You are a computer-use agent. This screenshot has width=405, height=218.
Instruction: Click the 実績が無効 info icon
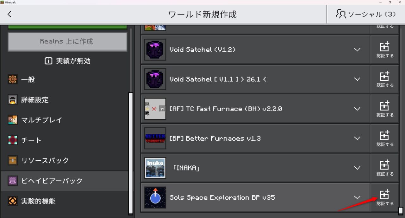point(48,61)
